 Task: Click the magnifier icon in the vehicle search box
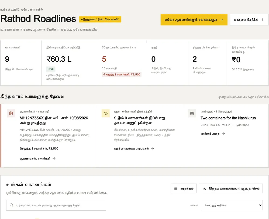click(12, 205)
